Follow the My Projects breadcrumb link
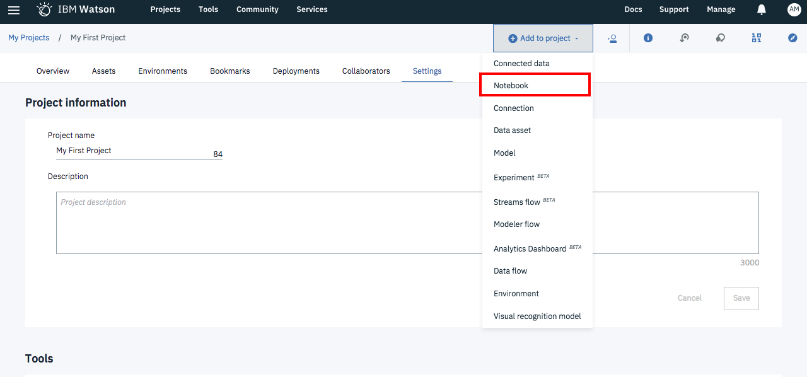The height and width of the screenshot is (377, 807). pyautogui.click(x=28, y=38)
